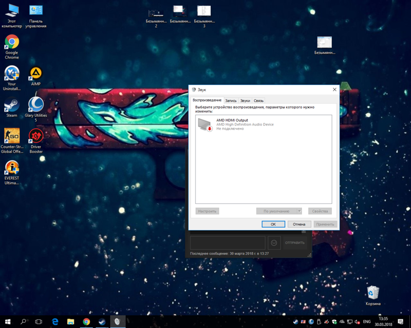
Task: Launch Microsoft Edge from taskbar
Action: [x=55, y=321]
